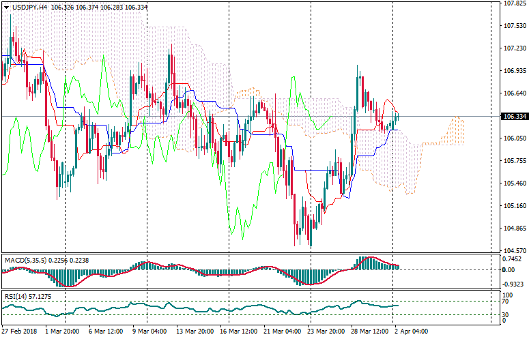Click the 9 Mar 04:00 time label

point(149,331)
